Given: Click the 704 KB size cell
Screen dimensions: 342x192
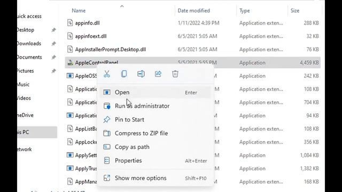Looking at the screenshot, I should 311,102.
